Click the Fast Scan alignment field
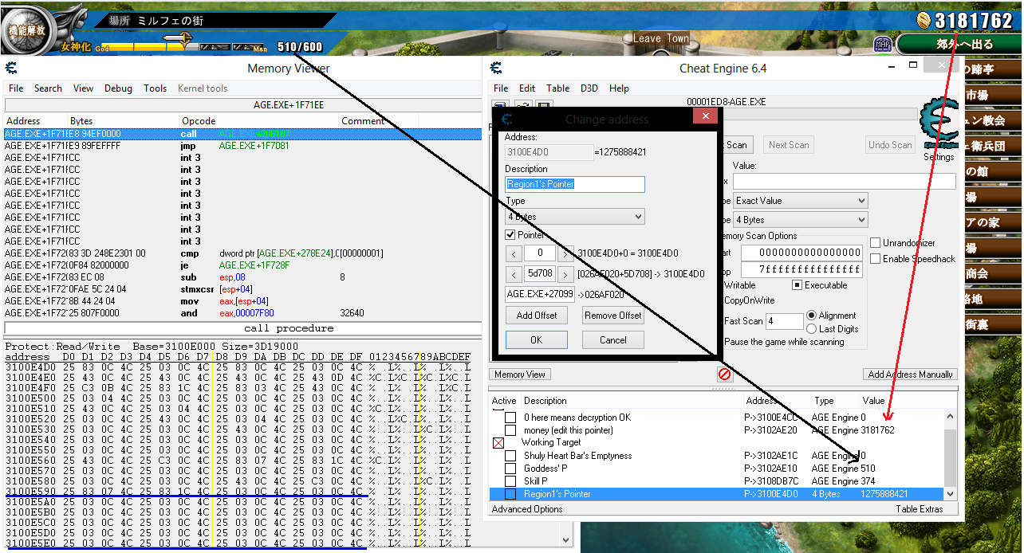 point(785,321)
